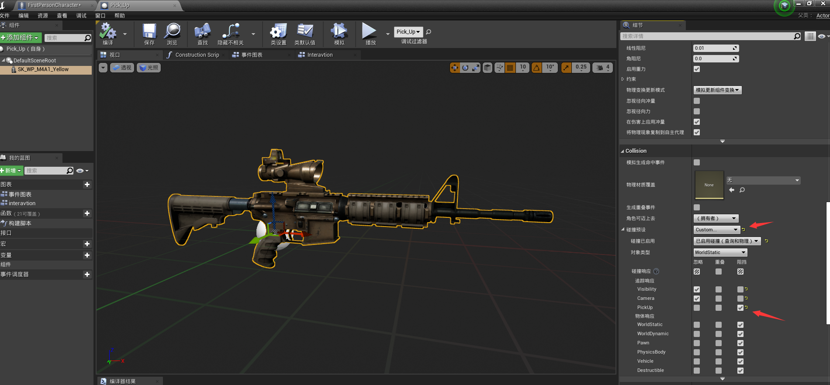Open the 资源 menu
The image size is (830, 385).
click(x=43, y=16)
